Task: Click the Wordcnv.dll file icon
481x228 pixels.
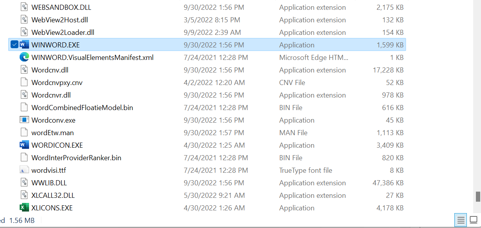Action: (24, 70)
